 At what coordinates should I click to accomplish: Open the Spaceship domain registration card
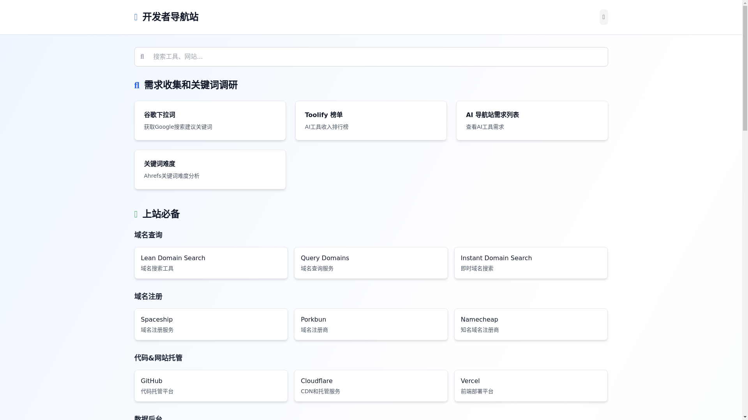211,324
